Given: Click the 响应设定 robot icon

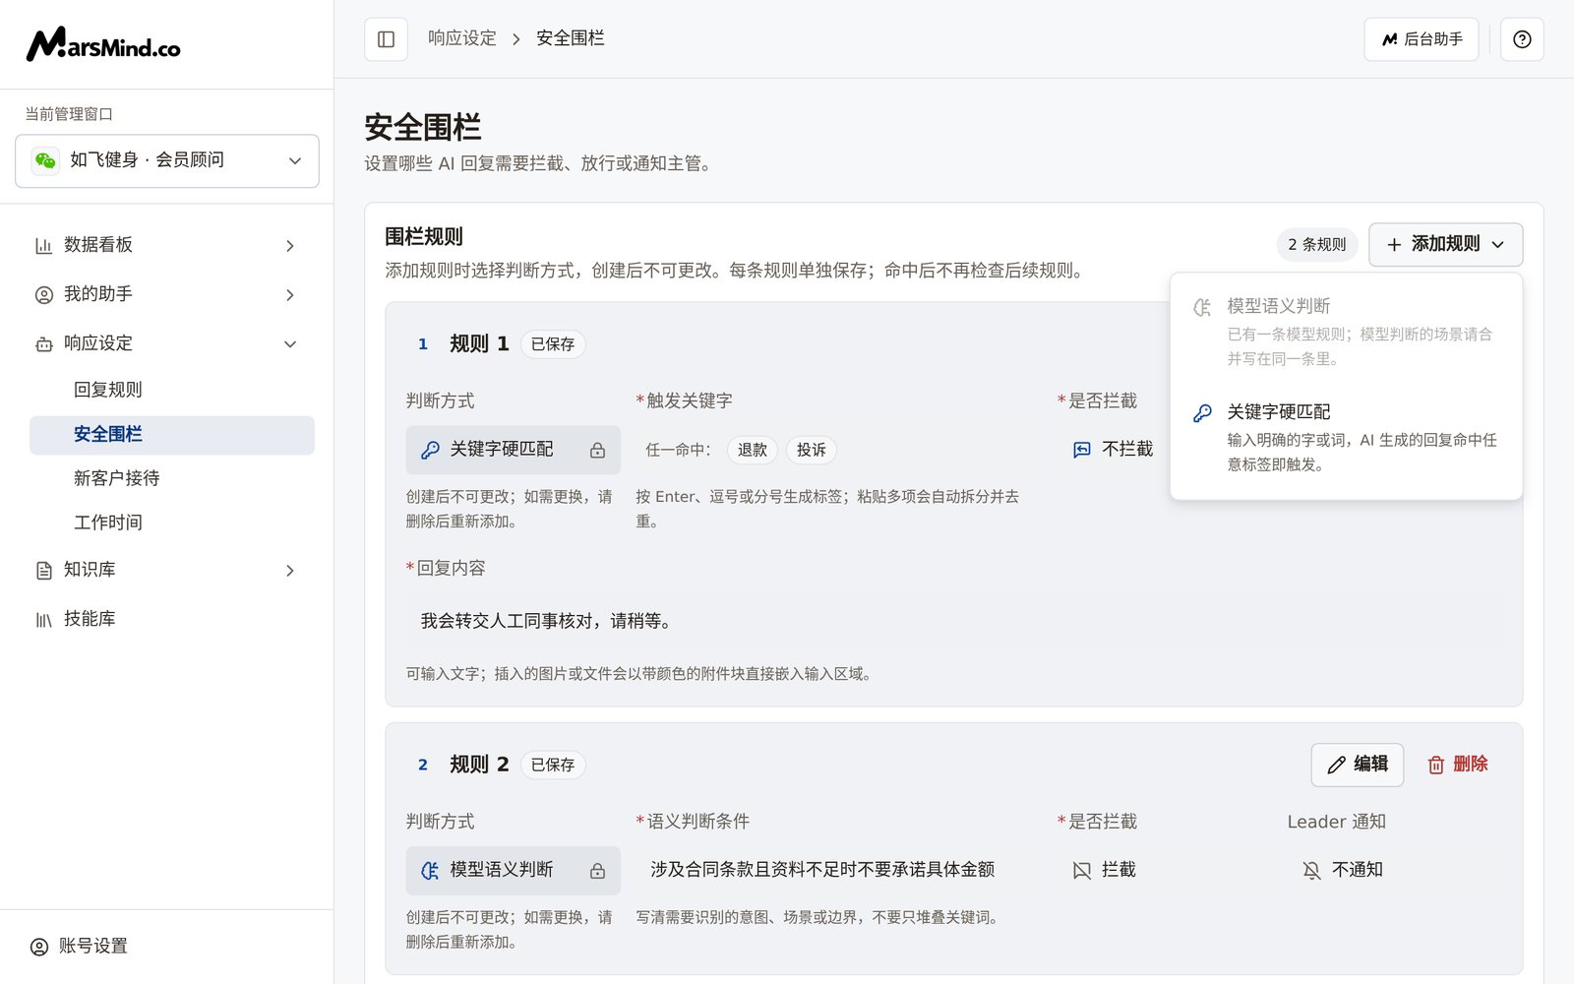Looking at the screenshot, I should tap(43, 344).
